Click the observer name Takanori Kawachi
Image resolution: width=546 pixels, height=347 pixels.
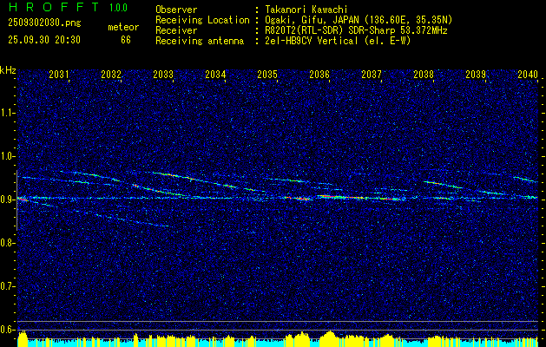pos(306,10)
